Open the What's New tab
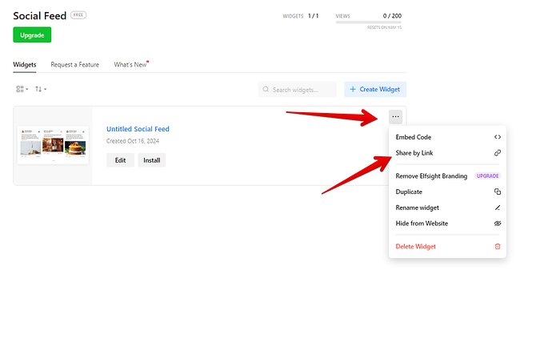 coord(130,65)
